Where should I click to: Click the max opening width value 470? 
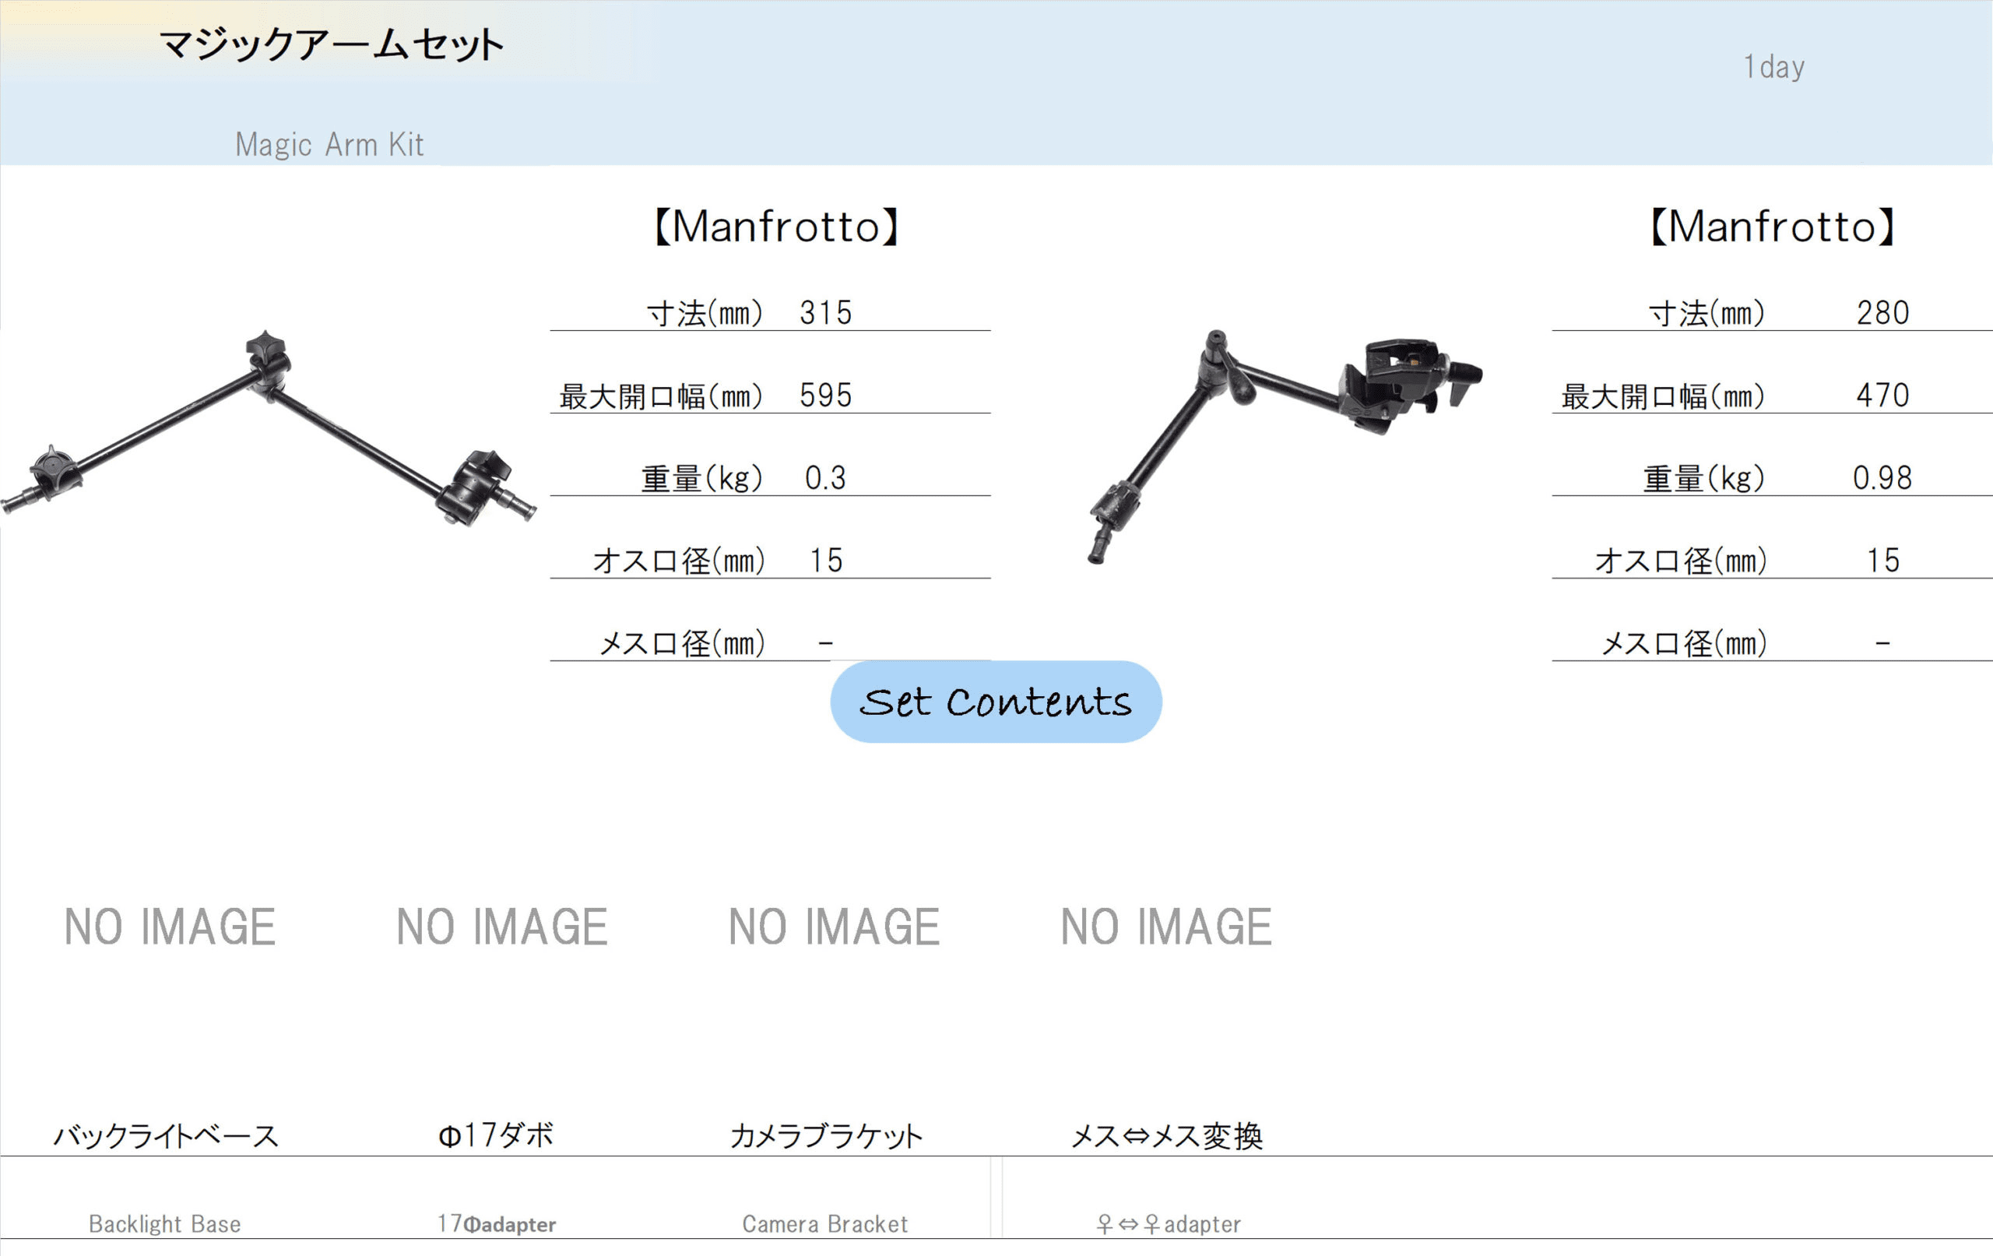click(x=1882, y=396)
